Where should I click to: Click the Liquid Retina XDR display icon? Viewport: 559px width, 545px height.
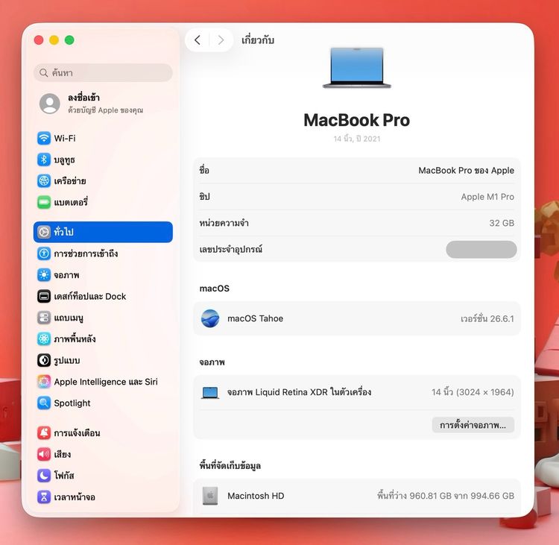point(210,392)
